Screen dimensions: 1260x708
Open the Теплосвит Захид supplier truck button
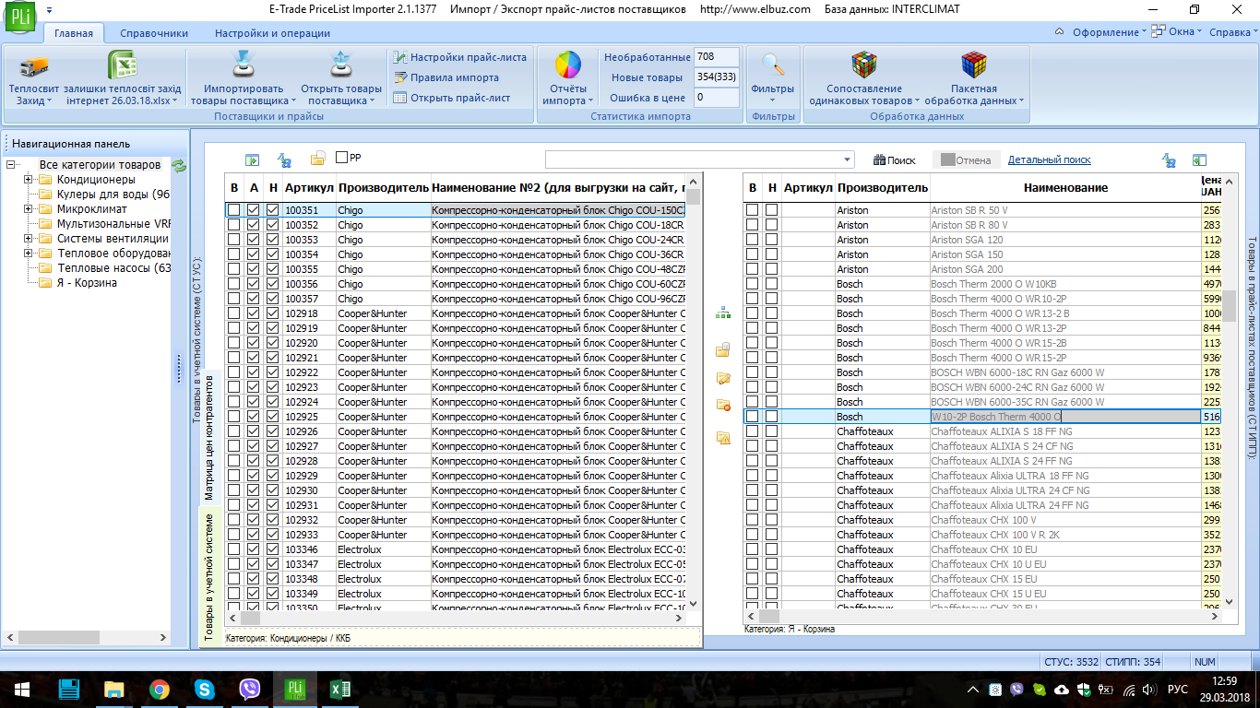pos(34,78)
